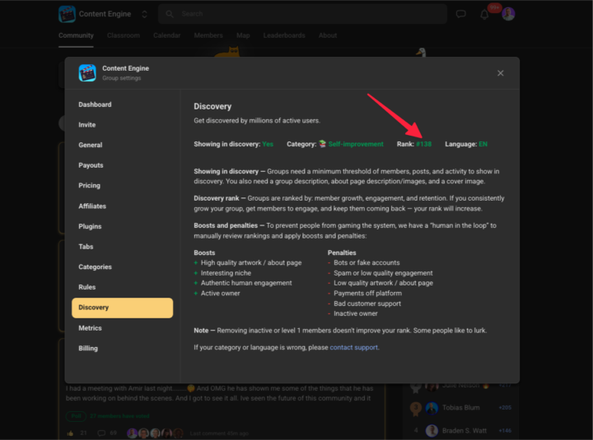Switch to the Leaderboards tab

[283, 35]
